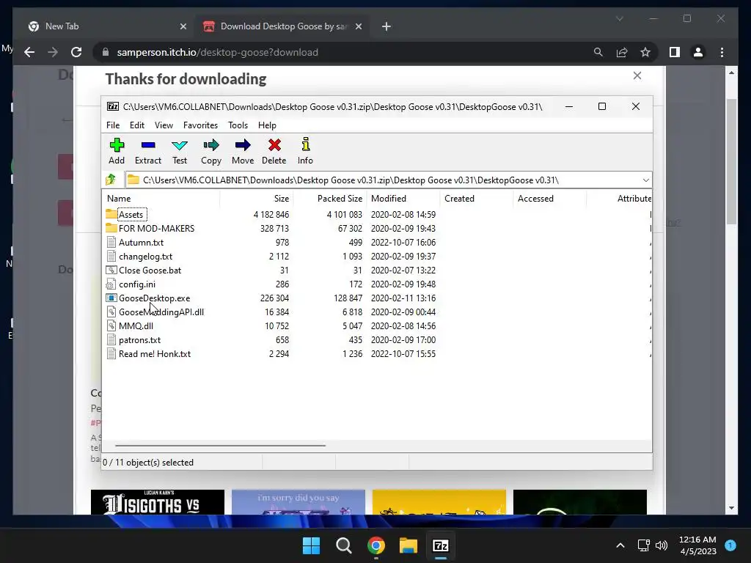The height and width of the screenshot is (563, 751).
Task: Select the changelog.txt file
Action: pyautogui.click(x=139, y=256)
